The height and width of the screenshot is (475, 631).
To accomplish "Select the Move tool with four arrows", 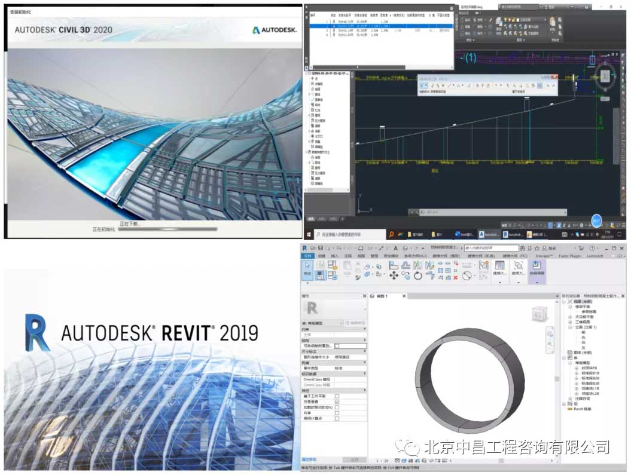I will (x=394, y=275).
